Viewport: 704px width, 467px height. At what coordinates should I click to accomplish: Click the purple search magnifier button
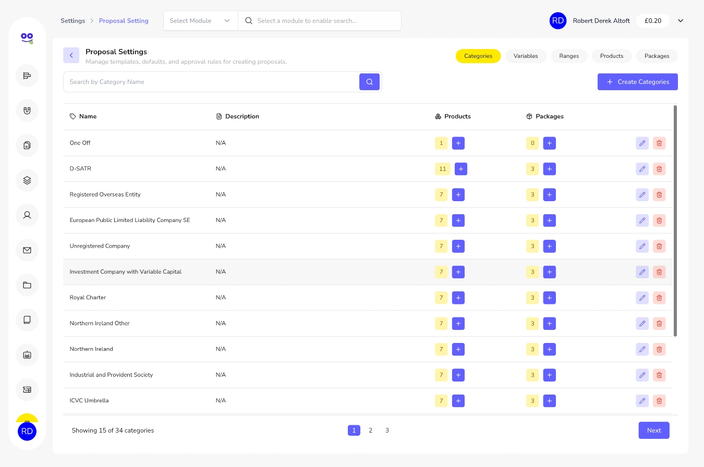[369, 82]
